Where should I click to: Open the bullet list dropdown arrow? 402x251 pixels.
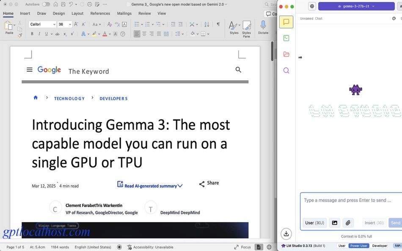point(142,25)
